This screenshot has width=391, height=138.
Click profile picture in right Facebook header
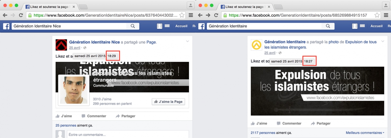[355, 26]
